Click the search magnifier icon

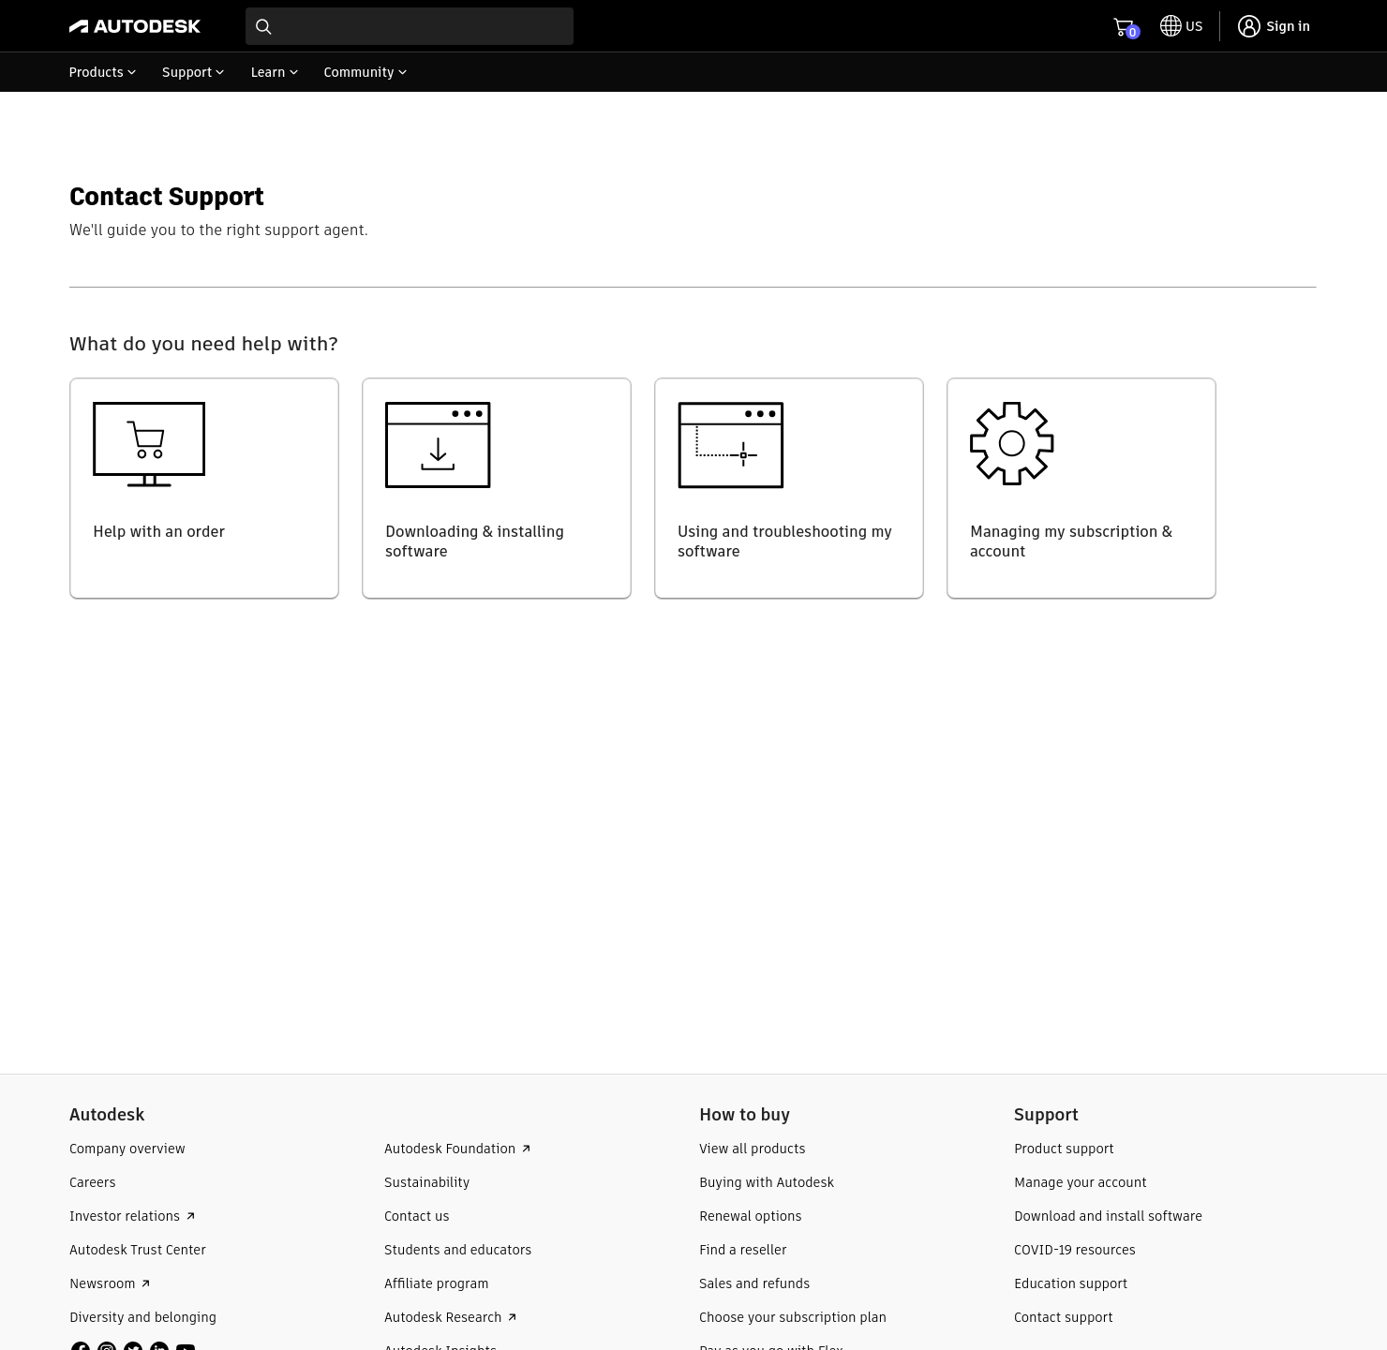[x=263, y=26]
